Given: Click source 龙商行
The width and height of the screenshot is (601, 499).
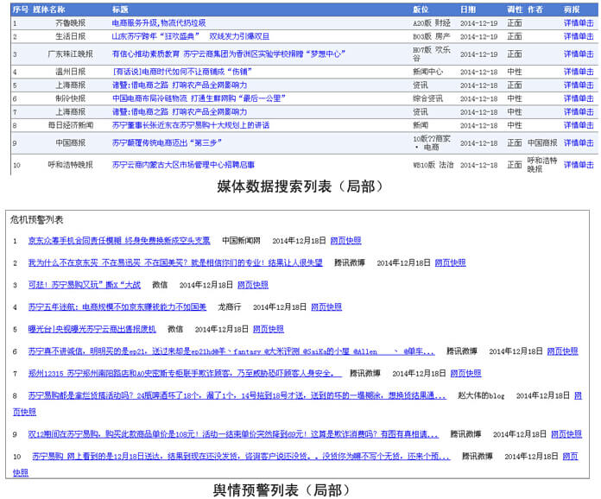Looking at the screenshot, I should 230,307.
